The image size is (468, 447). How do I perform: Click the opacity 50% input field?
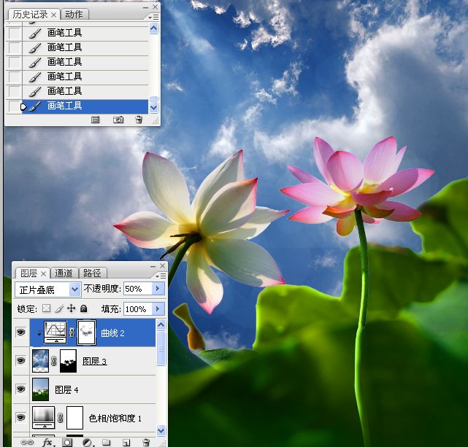[x=137, y=288]
